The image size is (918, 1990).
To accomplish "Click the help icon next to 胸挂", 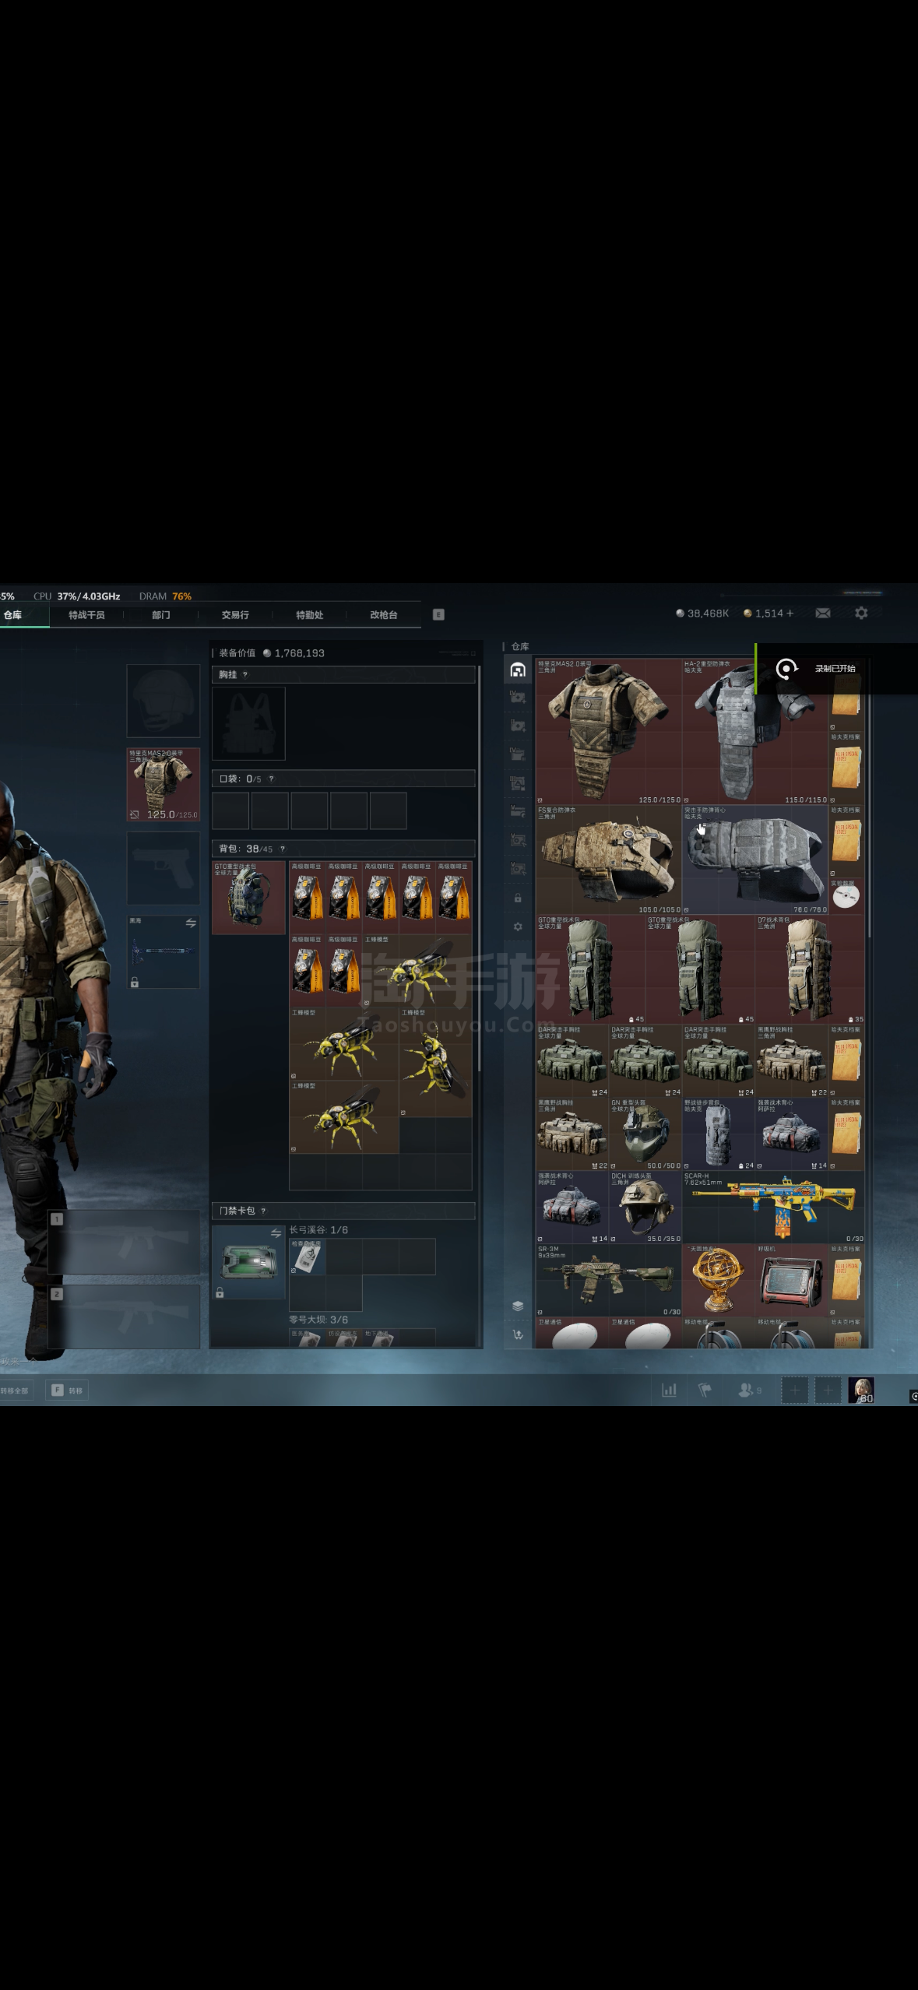I will click(245, 674).
